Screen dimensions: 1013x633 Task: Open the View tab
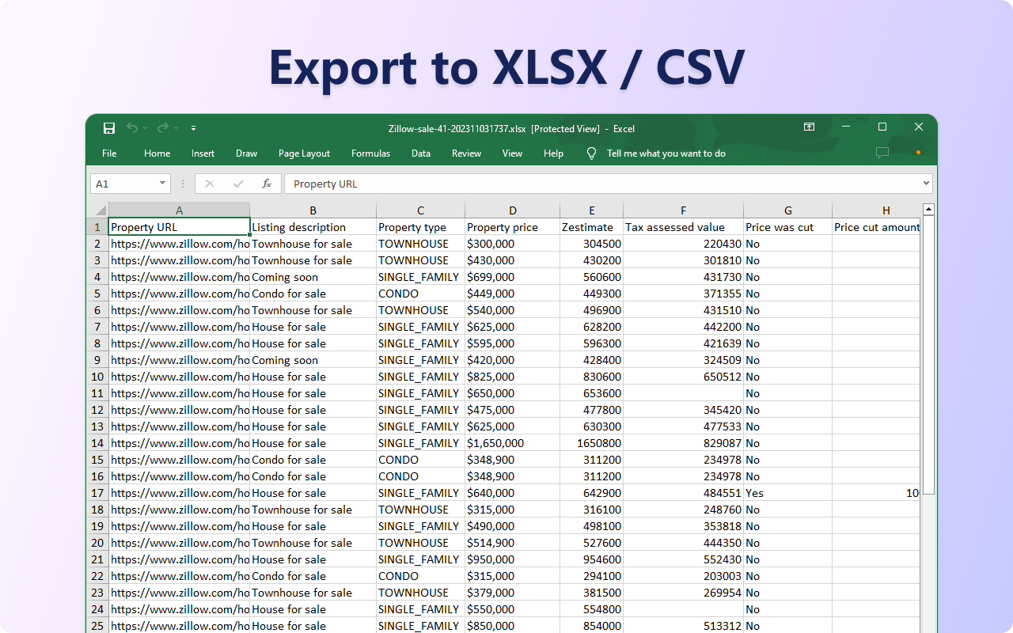(x=512, y=154)
